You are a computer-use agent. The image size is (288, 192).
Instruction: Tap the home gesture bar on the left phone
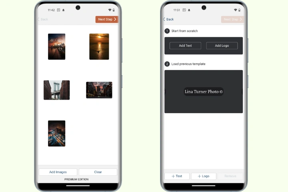(x=78, y=186)
